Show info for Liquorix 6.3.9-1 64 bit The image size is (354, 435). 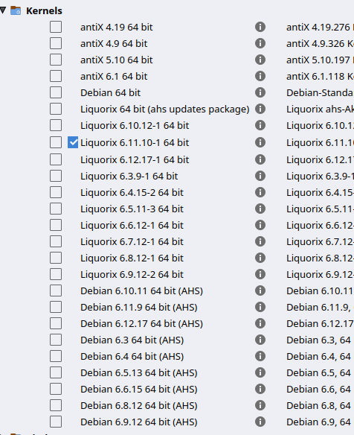pyautogui.click(x=260, y=176)
